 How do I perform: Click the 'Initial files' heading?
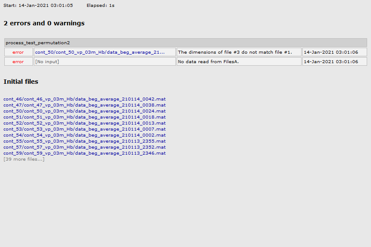pos(21,82)
